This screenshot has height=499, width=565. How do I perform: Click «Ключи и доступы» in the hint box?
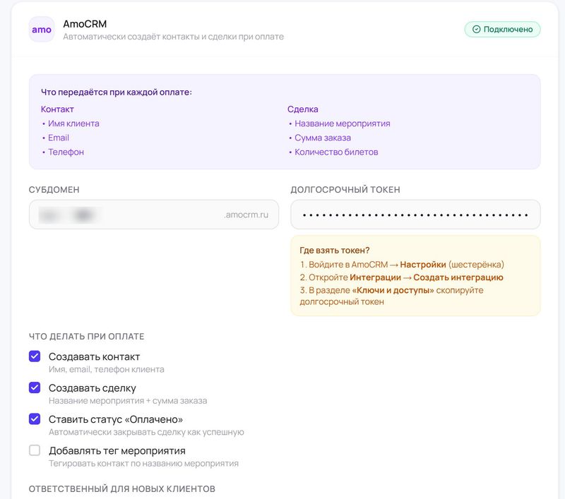click(x=393, y=290)
